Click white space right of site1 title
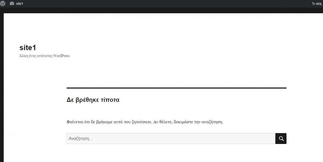The width and height of the screenshot is (323, 162). click(x=161, y=48)
